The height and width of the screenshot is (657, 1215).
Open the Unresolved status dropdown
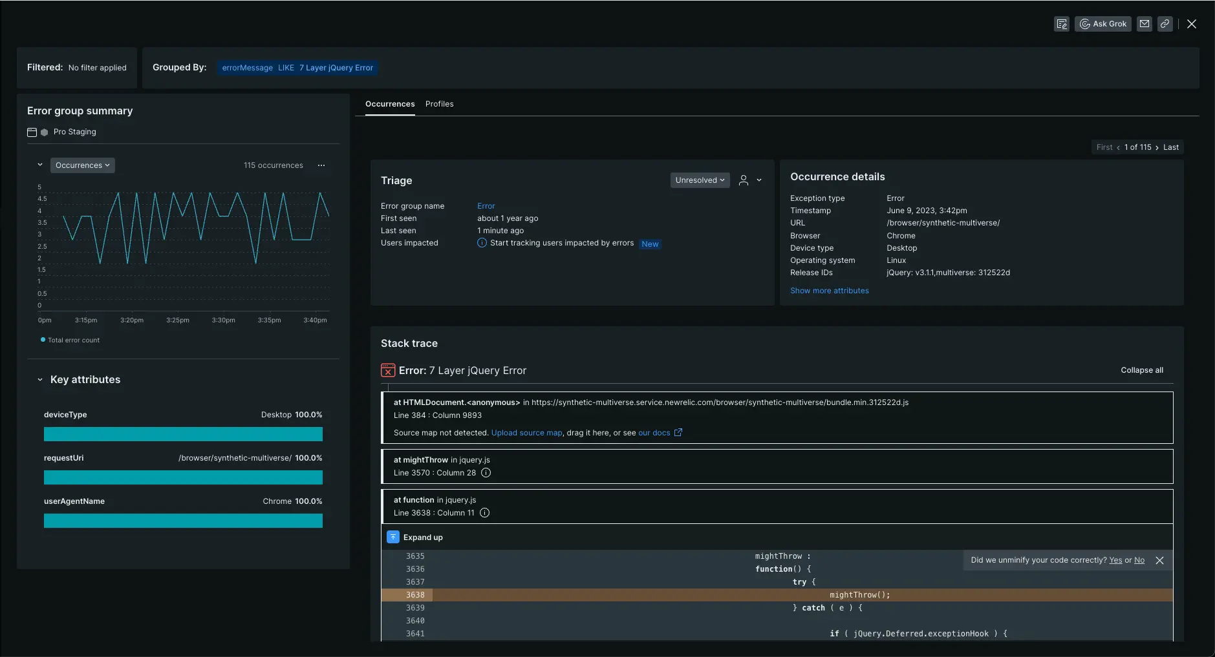click(700, 180)
